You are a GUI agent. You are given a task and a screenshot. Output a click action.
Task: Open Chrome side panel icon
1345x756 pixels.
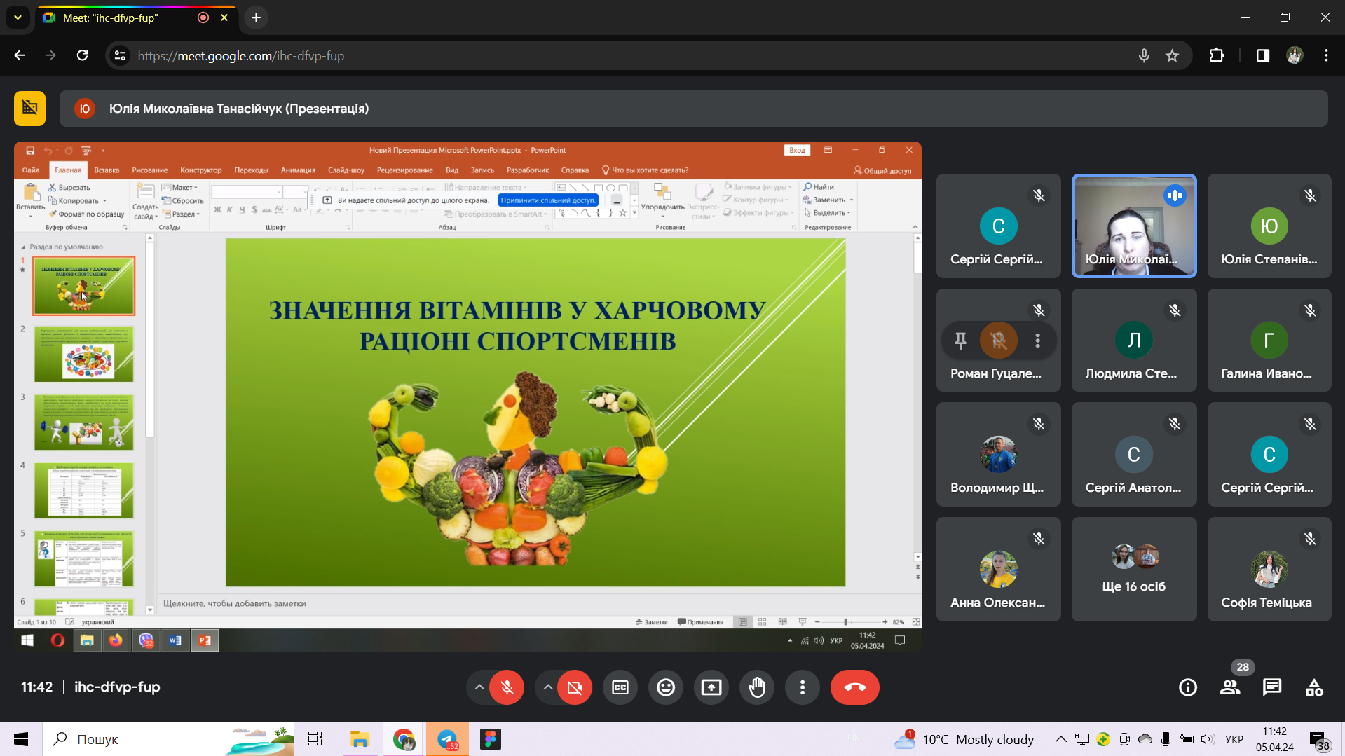click(x=1262, y=55)
